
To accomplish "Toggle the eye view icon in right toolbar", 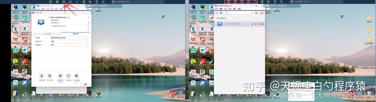I will click(248, 2).
